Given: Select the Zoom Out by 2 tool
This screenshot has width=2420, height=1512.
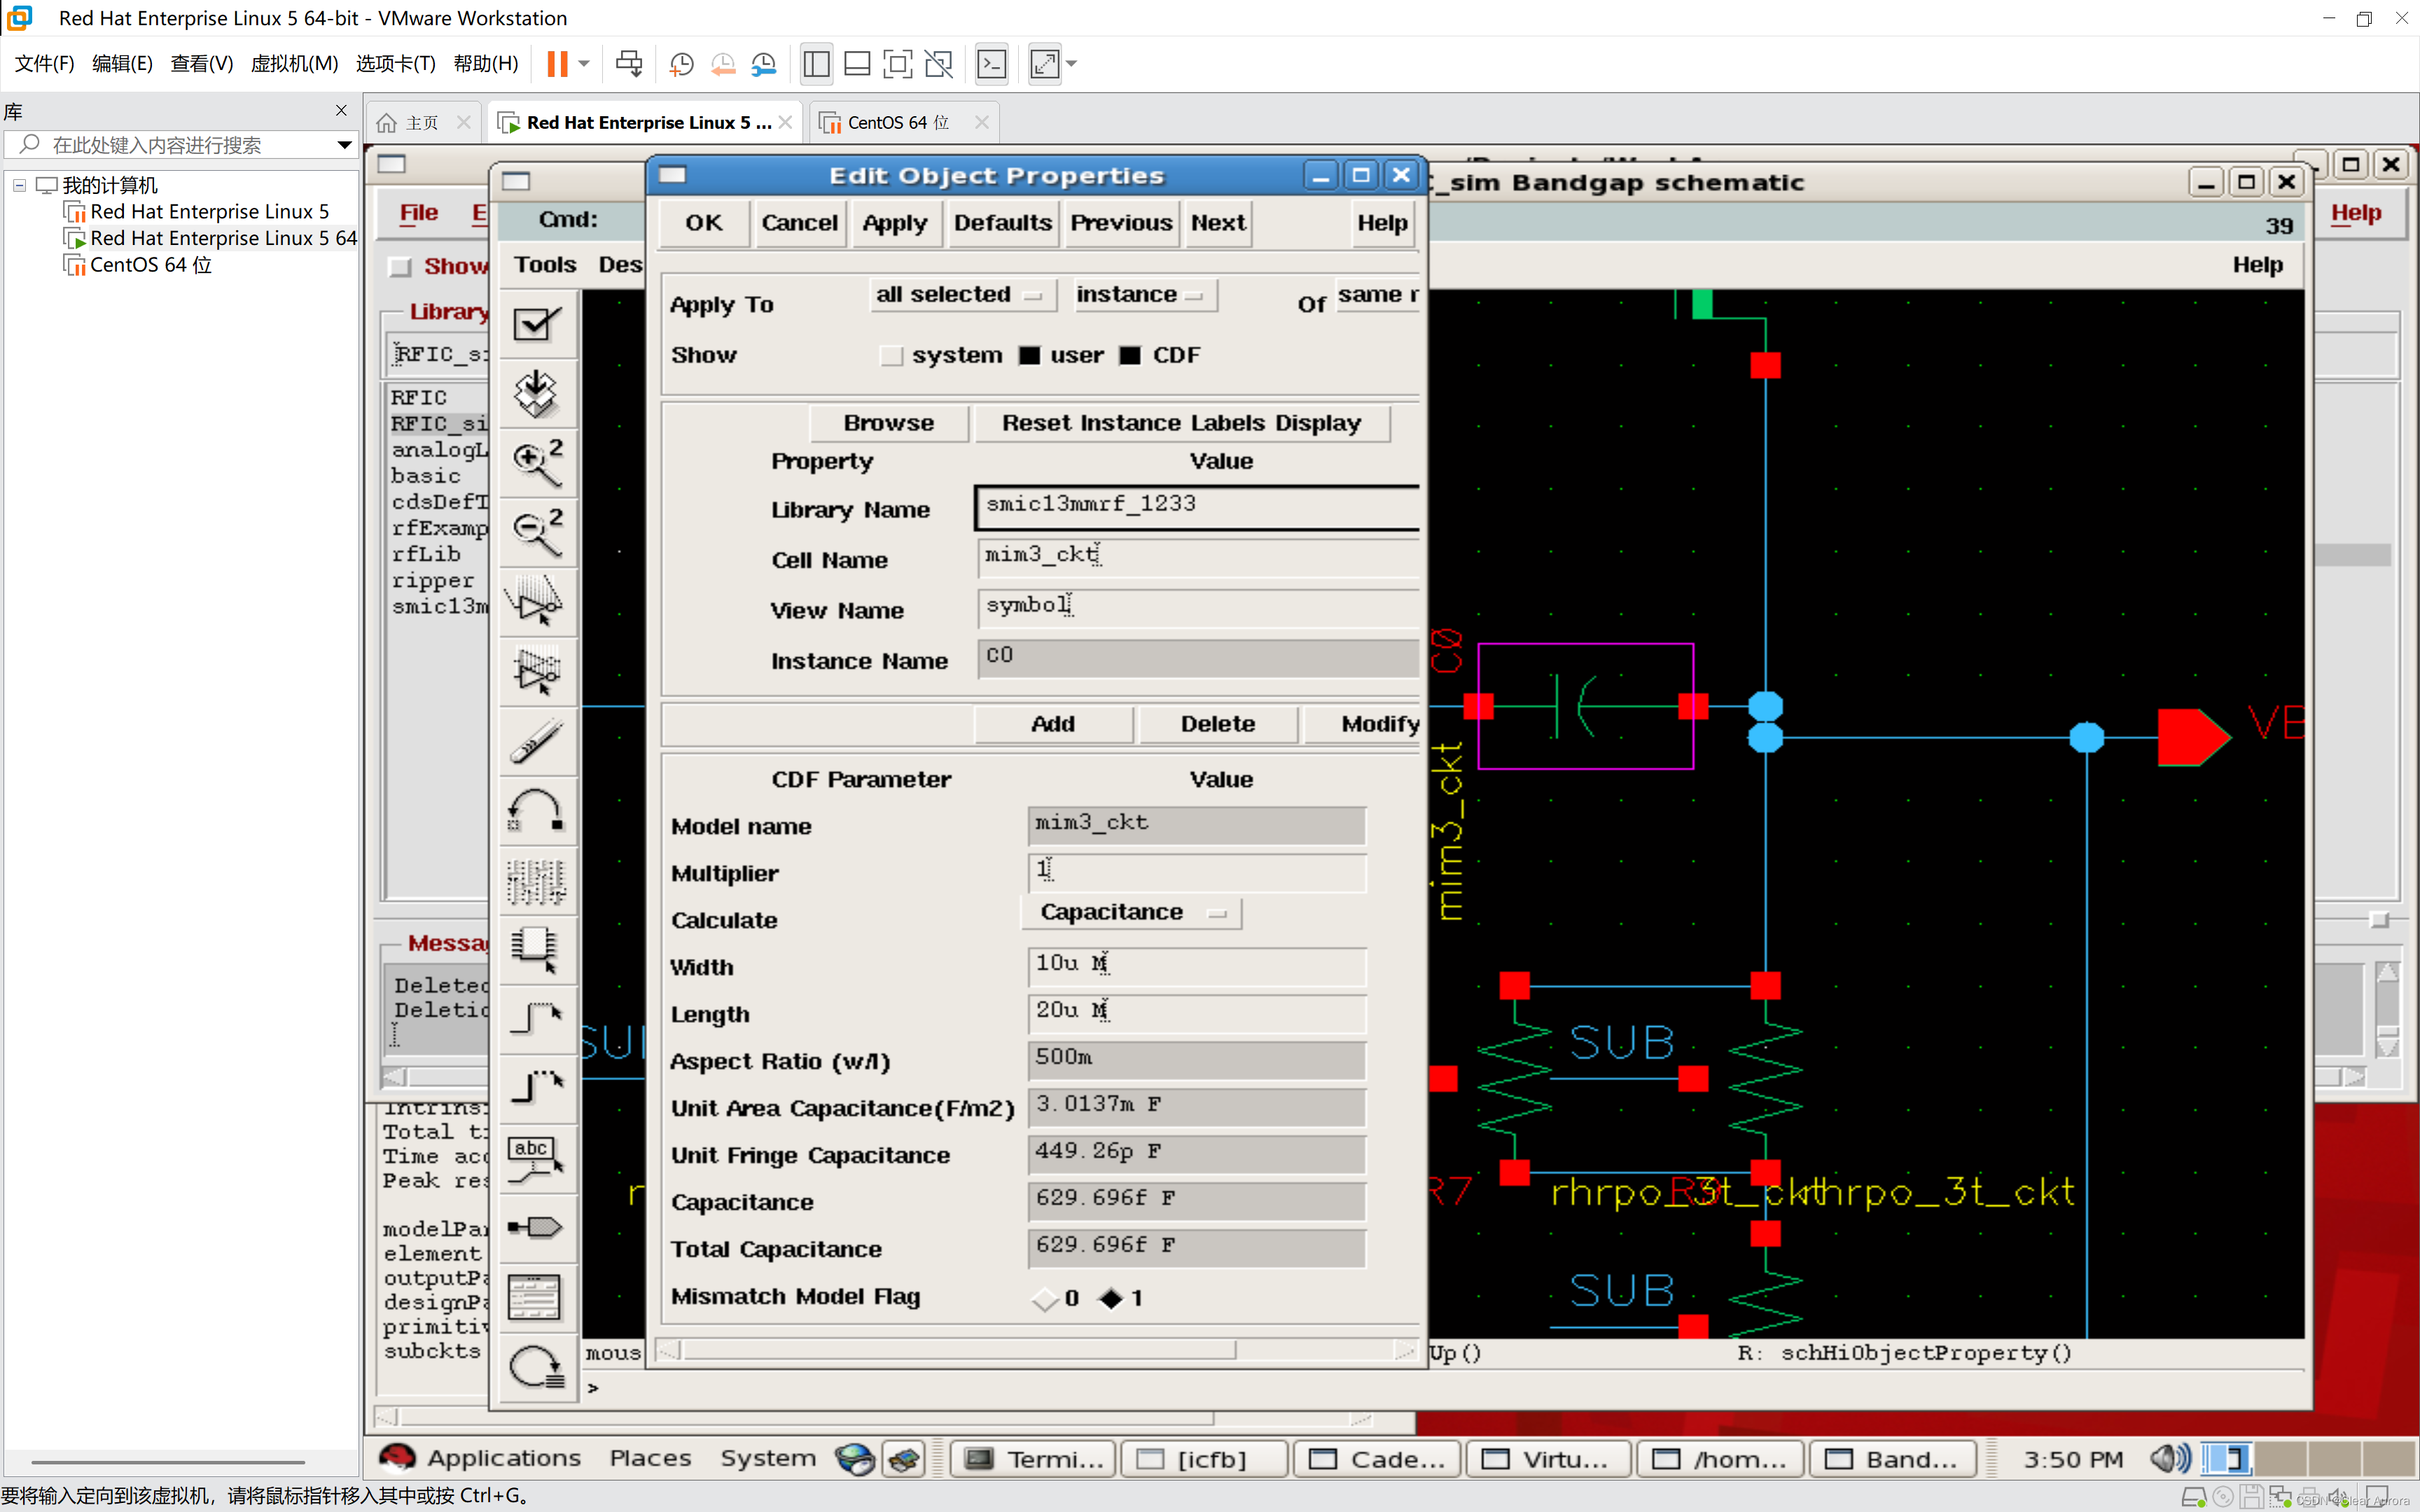Looking at the screenshot, I should 537,532.
